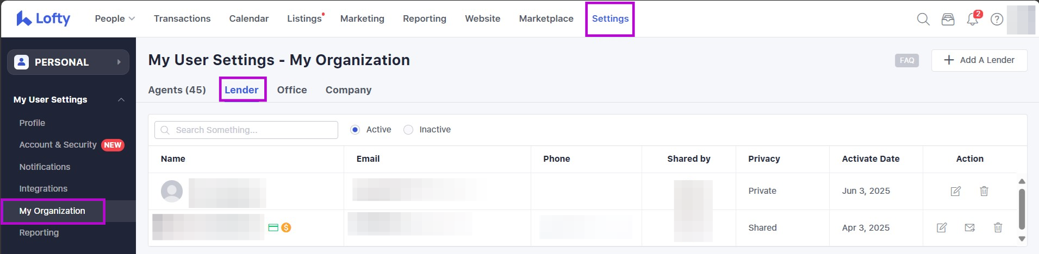Image resolution: width=1039 pixels, height=254 pixels.
Task: Select the Active radio button
Action: pos(355,130)
